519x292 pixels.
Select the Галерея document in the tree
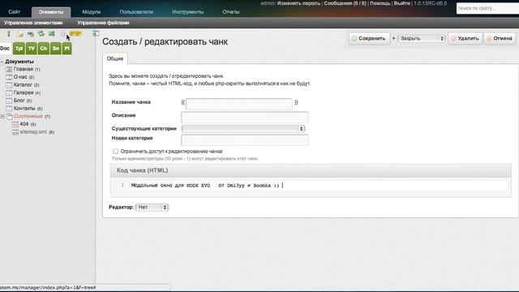click(x=24, y=92)
